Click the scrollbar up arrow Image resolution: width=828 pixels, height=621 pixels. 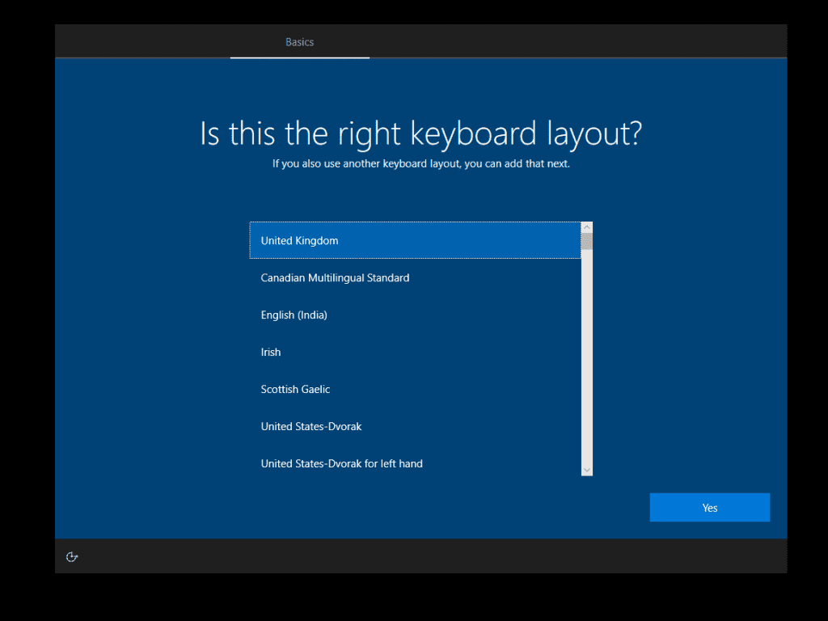pos(585,226)
